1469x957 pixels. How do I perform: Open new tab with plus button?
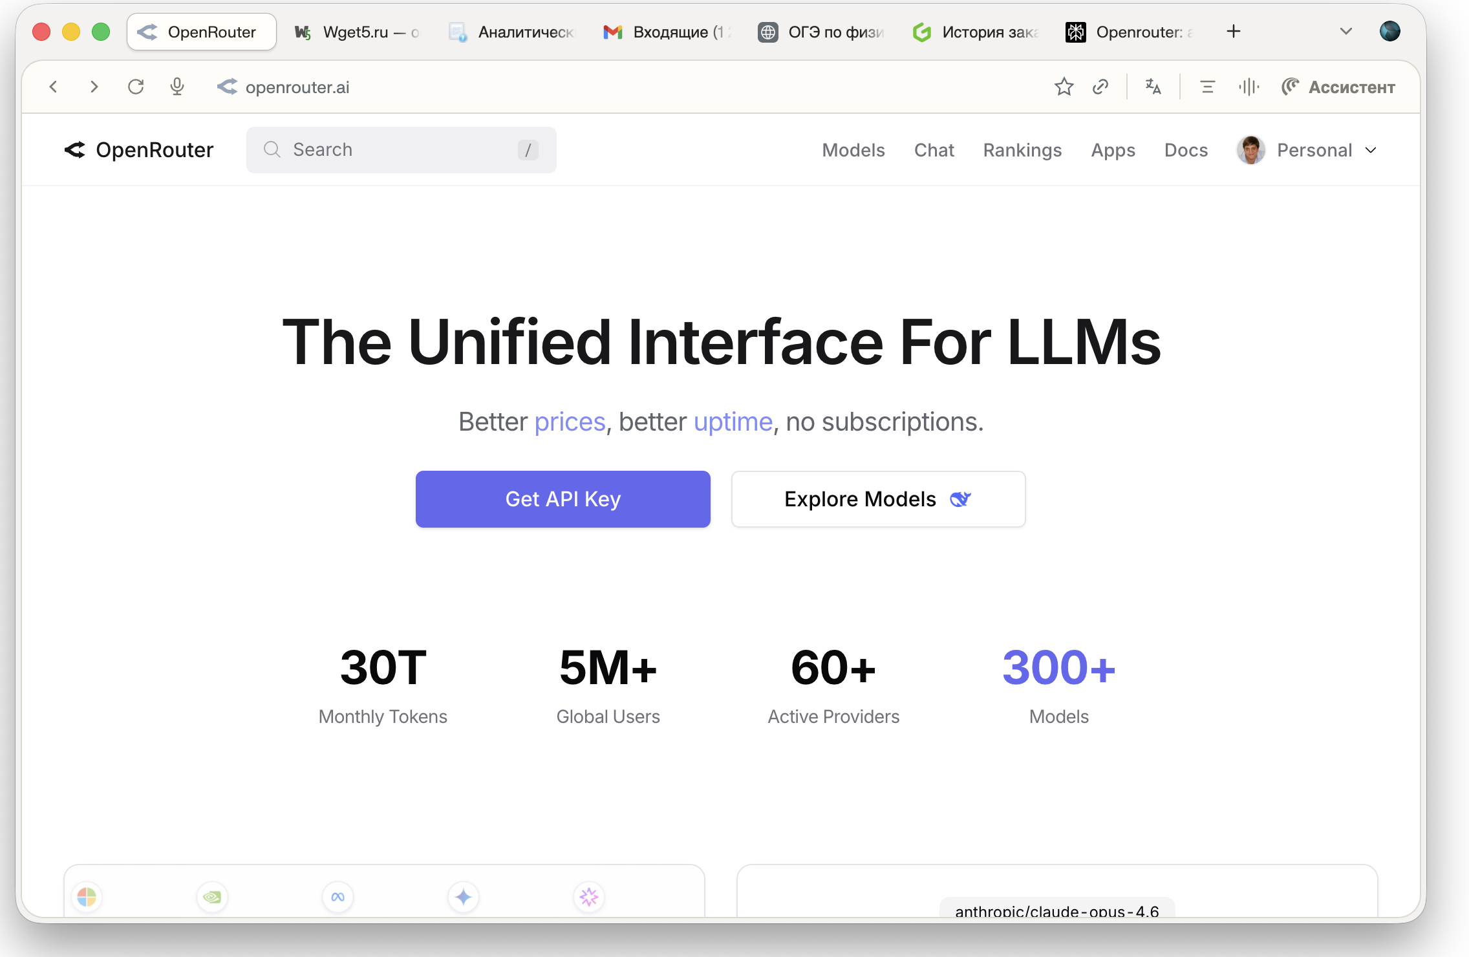pos(1234,31)
